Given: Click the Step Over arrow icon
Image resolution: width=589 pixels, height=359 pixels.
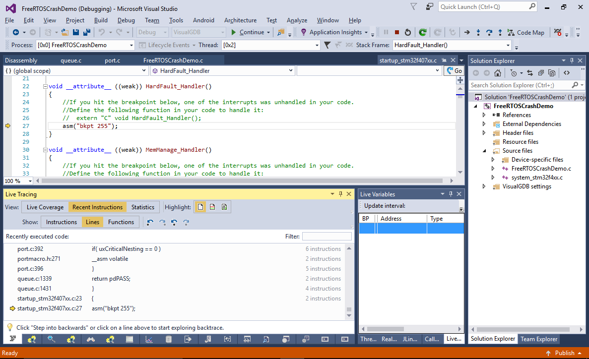Looking at the screenshot, I should point(489,32).
